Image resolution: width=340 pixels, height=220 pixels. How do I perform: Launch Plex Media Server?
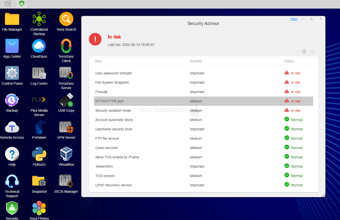[x=39, y=100]
